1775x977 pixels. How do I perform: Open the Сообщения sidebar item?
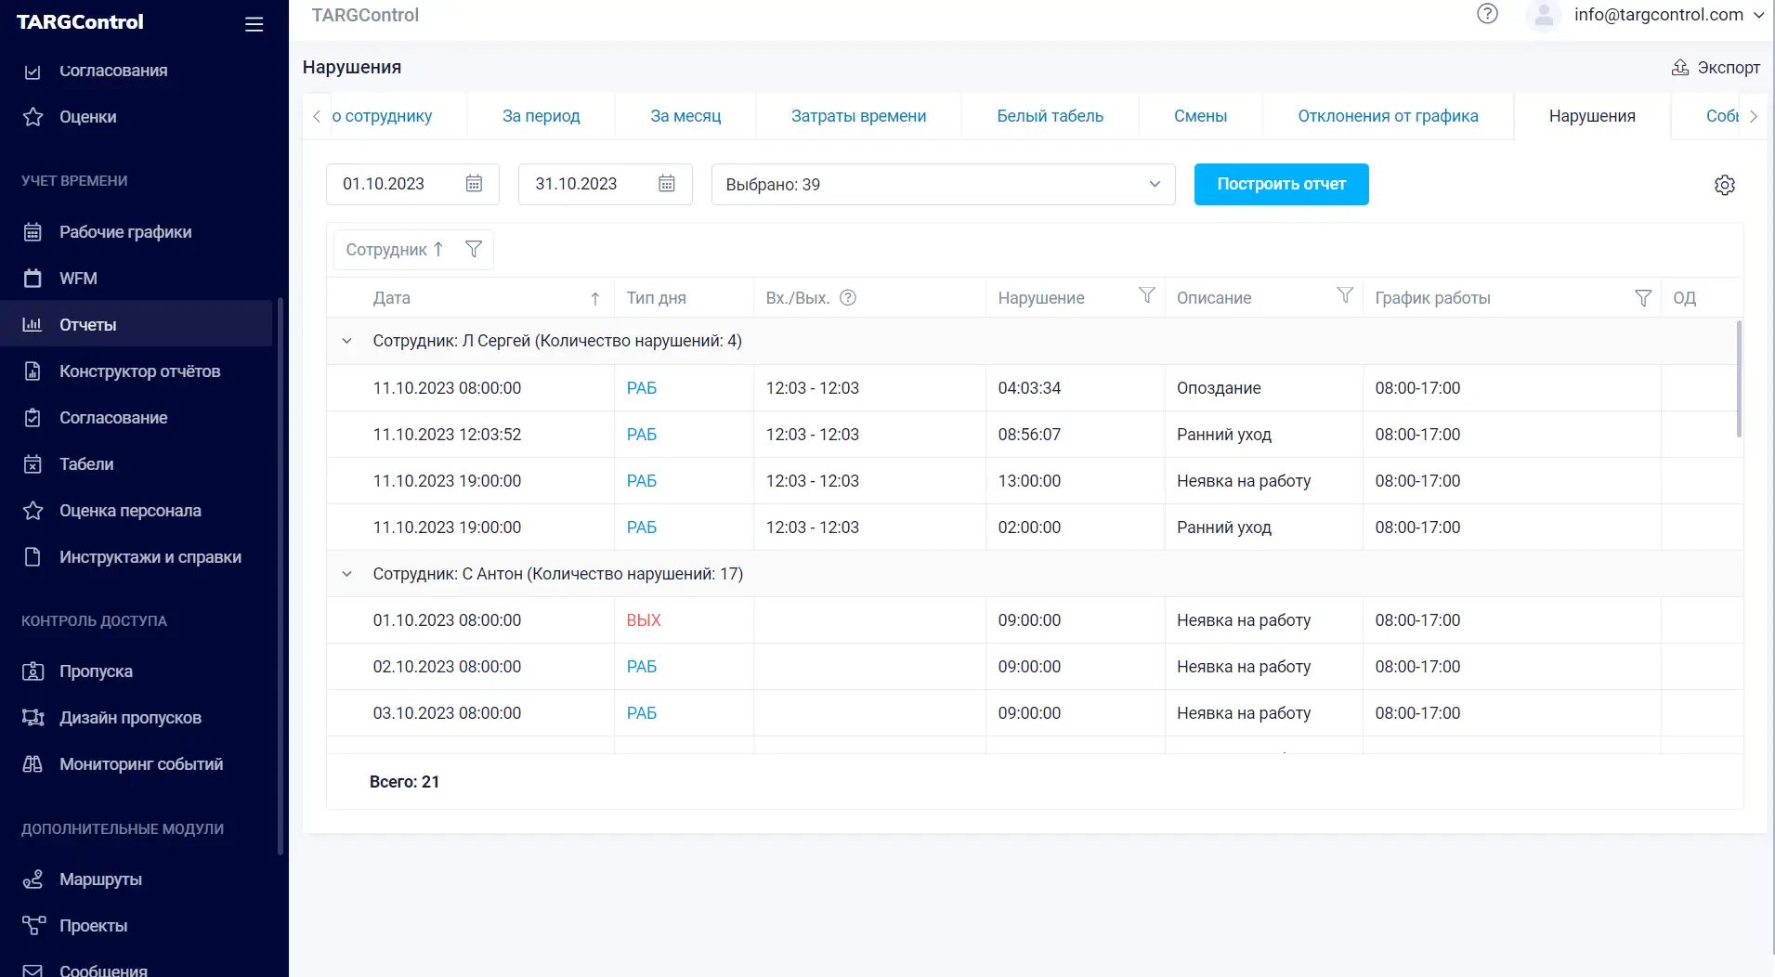click(x=103, y=970)
